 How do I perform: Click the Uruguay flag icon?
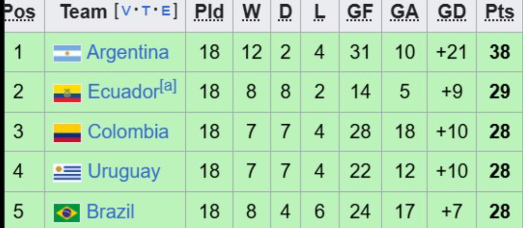pos(67,172)
